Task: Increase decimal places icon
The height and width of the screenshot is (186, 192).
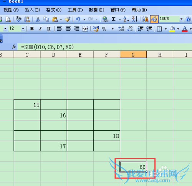Action: coord(121,29)
